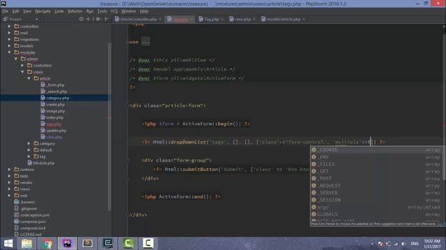The height and width of the screenshot is (250, 446).
Task: Click the scroll-from-source target icon in Project toolbar
Action: pyautogui.click(x=82, y=19)
